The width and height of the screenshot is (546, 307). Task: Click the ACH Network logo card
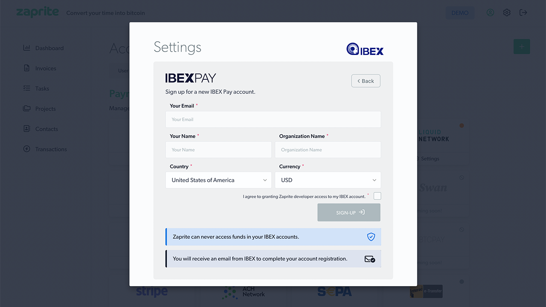(x=244, y=292)
